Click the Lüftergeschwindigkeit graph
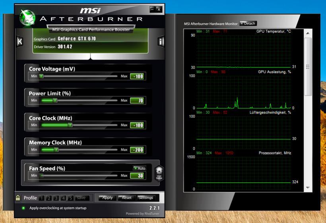The image size is (326, 223). (x=243, y=133)
